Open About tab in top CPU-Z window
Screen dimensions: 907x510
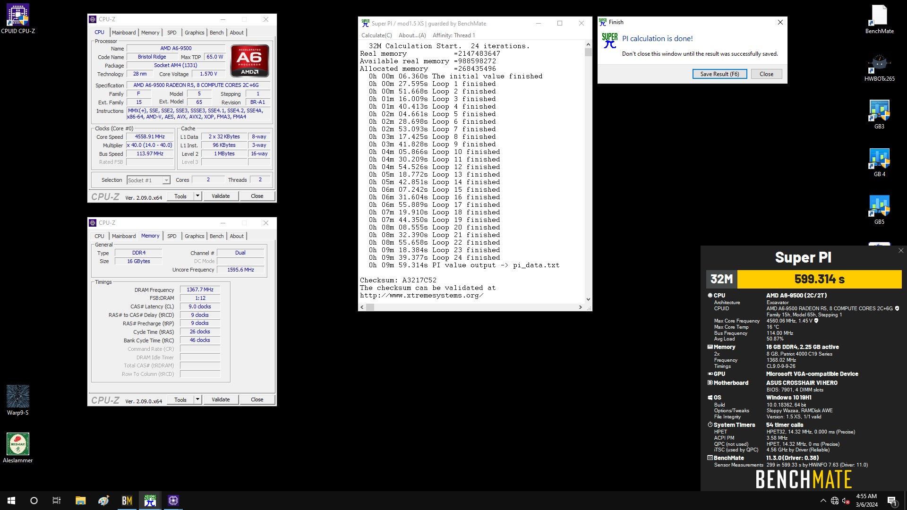coord(237,33)
